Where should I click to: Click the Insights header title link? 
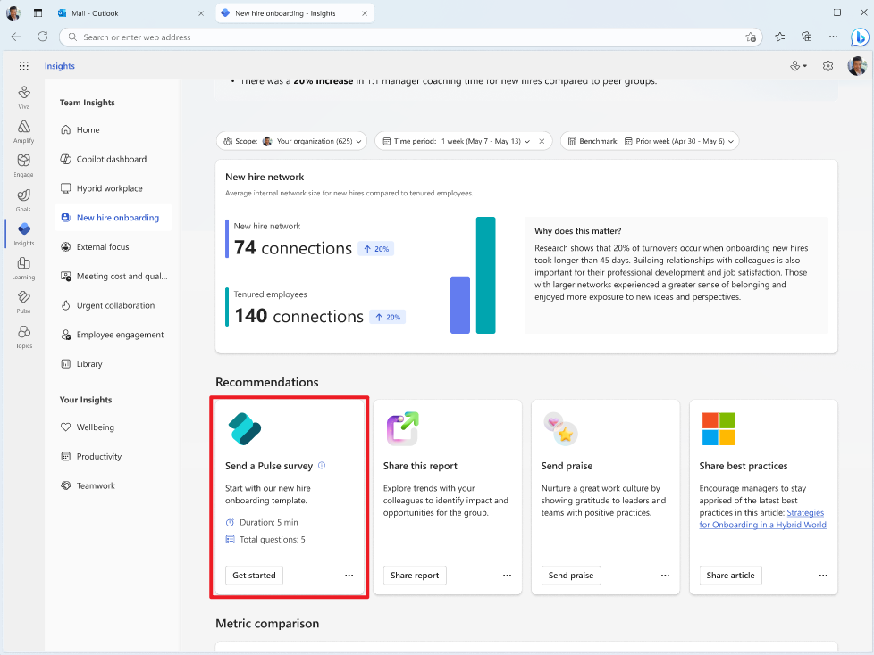tap(60, 66)
